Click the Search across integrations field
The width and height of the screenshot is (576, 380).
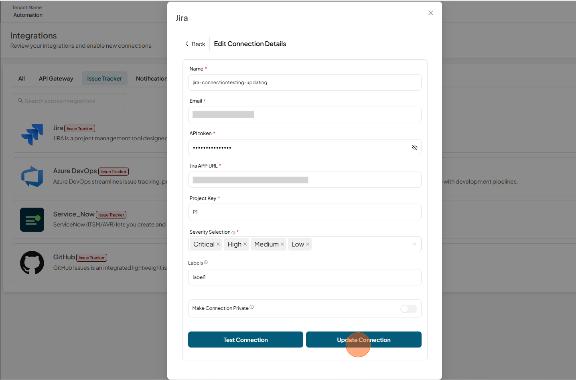tap(69, 101)
